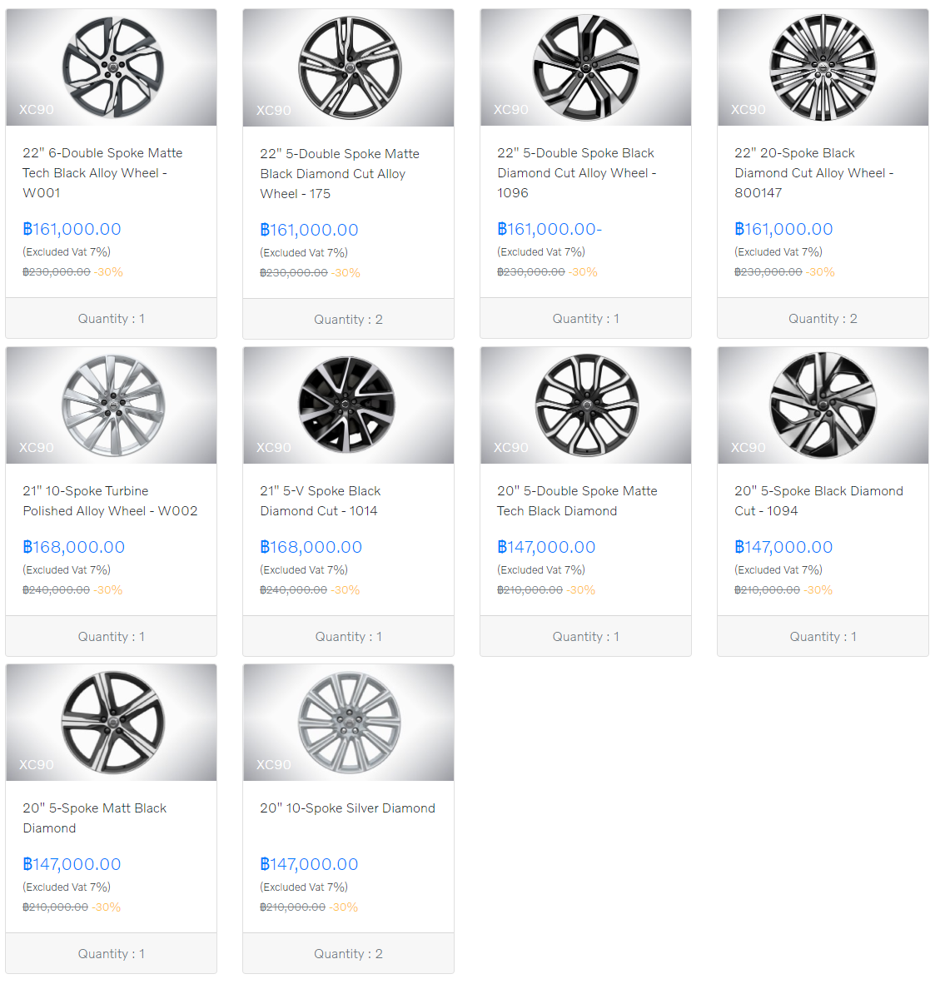Click ฿161,000.00- price of wheel 1096
Image resolution: width=935 pixels, height=984 pixels.
coord(549,229)
